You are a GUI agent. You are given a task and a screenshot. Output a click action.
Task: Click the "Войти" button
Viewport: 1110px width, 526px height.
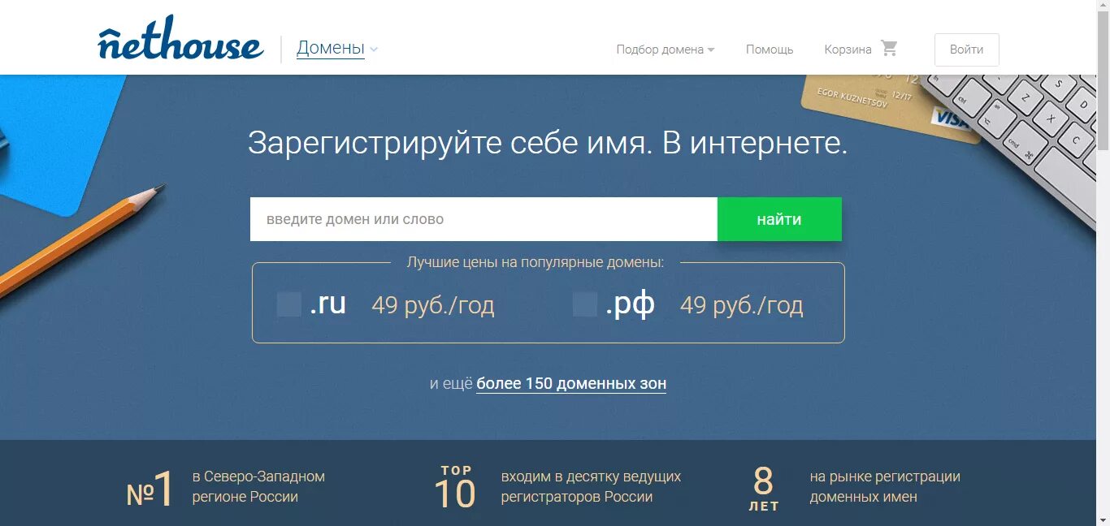tap(966, 50)
